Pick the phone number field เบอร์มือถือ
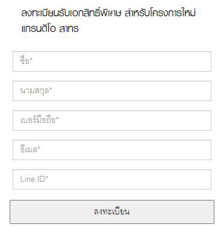The image size is (224, 230). [x=112, y=120]
